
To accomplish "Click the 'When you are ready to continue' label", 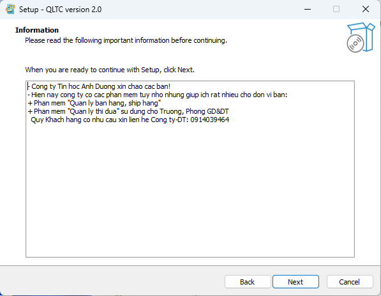I will coord(110,70).
